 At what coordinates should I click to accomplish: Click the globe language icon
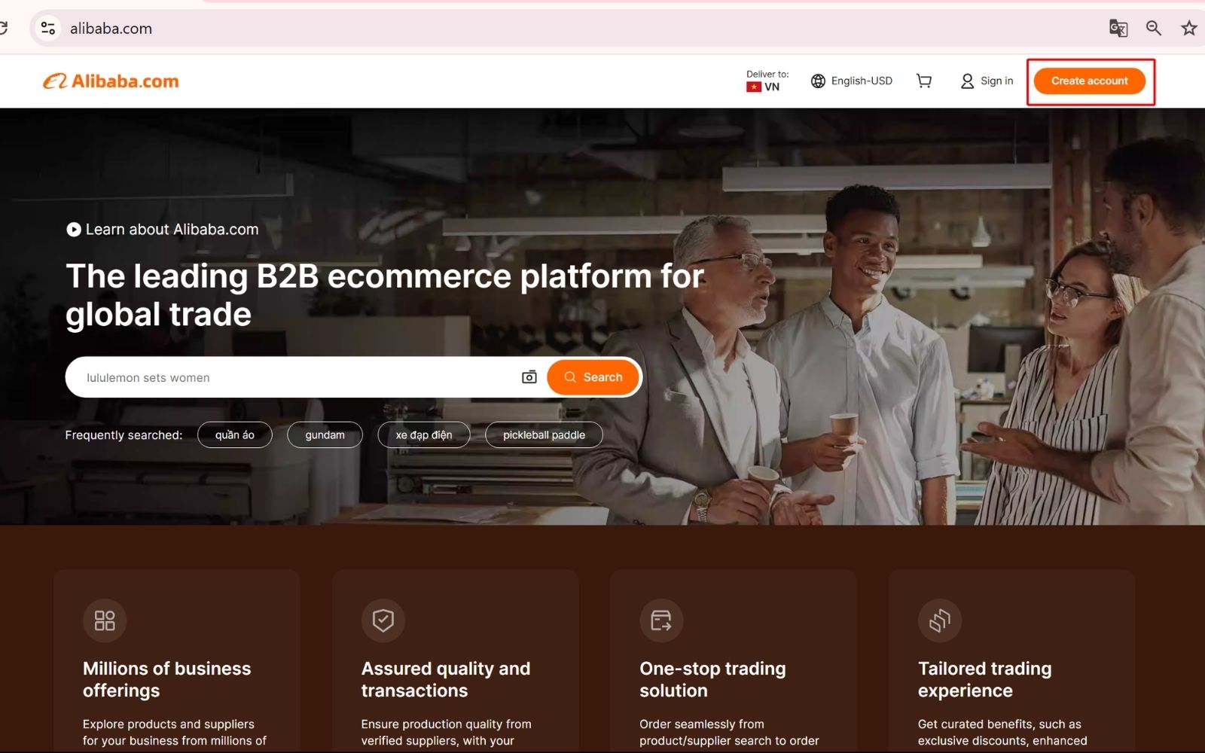tap(818, 81)
